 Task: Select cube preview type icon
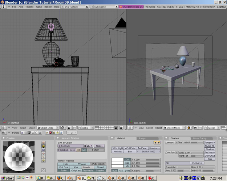pyautogui.click(x=44, y=151)
